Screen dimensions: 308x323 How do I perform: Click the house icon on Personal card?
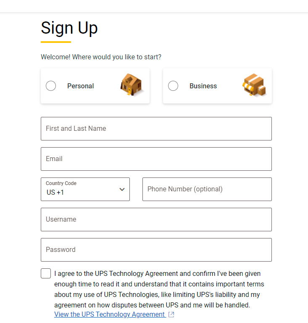[132, 85]
